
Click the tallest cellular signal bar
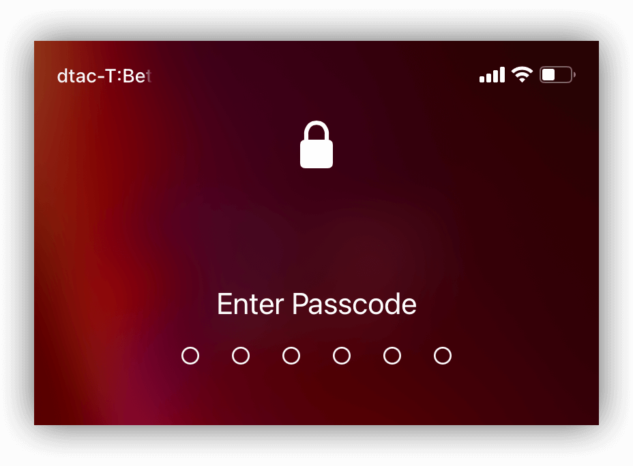click(x=502, y=74)
